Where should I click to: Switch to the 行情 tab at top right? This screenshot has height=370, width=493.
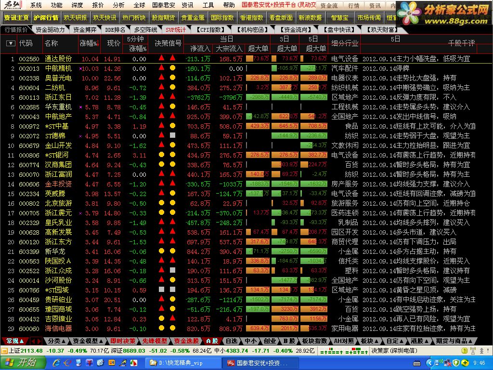354,5
